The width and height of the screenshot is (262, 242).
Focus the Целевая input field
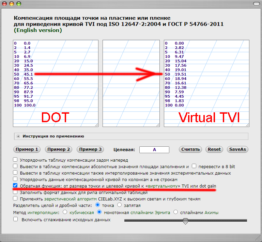pos(154,150)
